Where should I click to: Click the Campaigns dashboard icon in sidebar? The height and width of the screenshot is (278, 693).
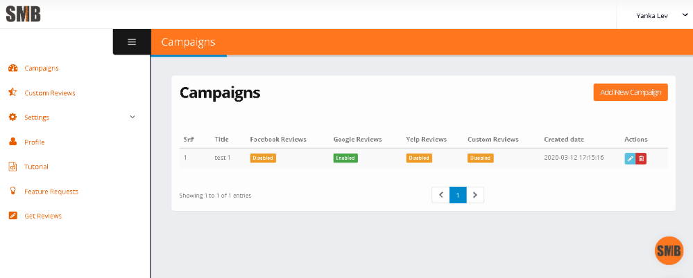tap(12, 68)
